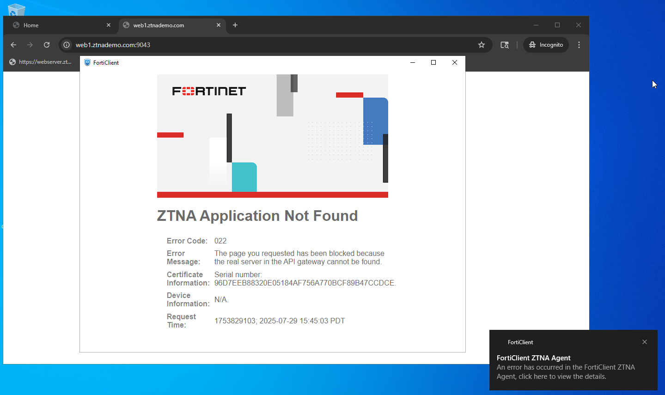665x395 pixels.
Task: Close the FortiClient error window
Action: (455, 62)
